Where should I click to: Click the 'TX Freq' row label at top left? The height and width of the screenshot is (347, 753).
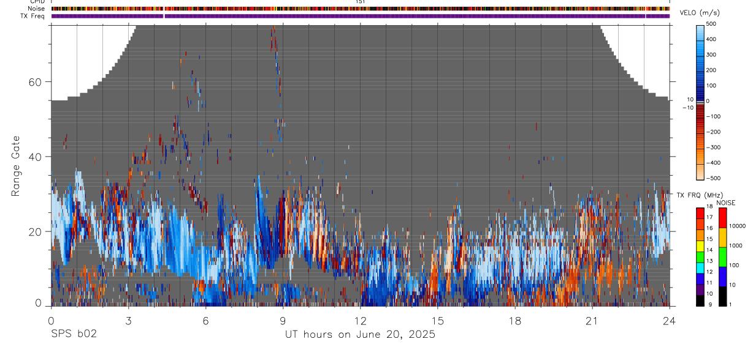point(33,16)
